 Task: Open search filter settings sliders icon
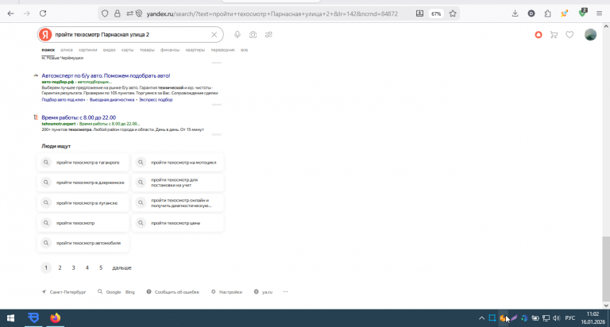coord(268,35)
